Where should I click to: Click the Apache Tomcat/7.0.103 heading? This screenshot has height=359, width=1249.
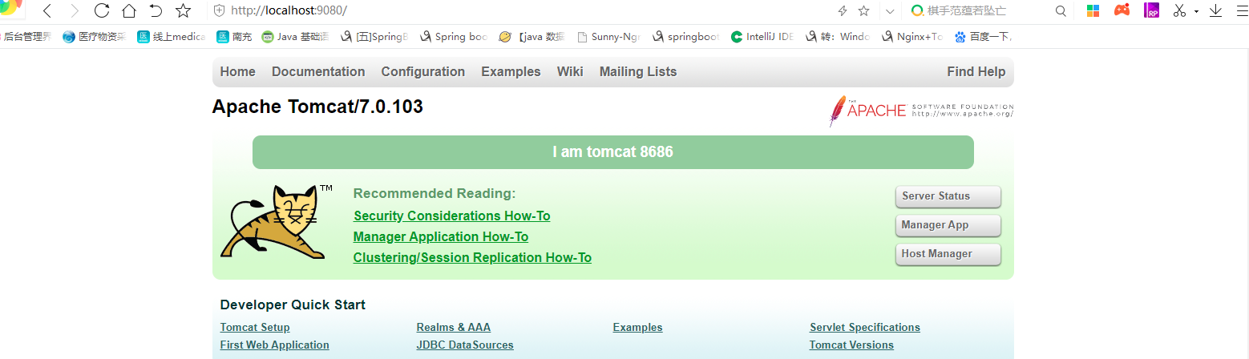click(x=317, y=107)
